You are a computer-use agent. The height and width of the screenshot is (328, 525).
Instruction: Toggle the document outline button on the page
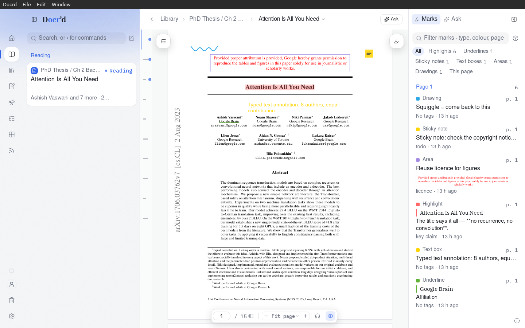tap(163, 41)
